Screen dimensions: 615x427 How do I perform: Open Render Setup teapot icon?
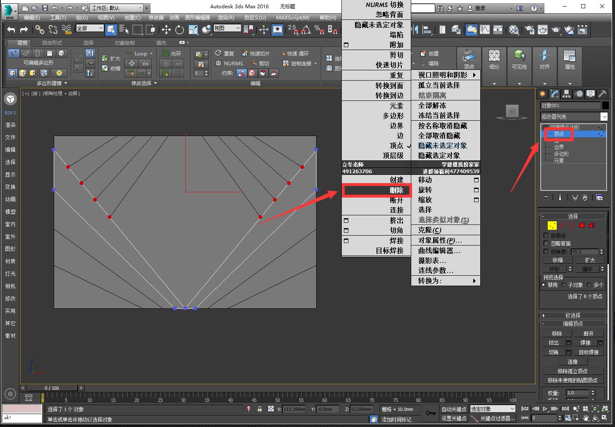click(x=529, y=29)
